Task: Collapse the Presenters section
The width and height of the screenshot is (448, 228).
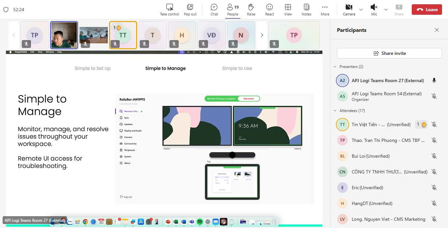Action: click(x=335, y=67)
